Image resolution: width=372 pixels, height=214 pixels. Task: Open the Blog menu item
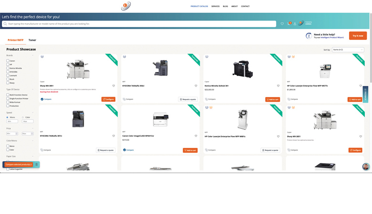point(226,6)
